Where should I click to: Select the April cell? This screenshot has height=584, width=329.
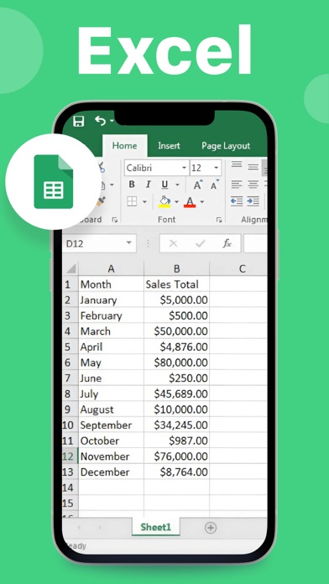tap(111, 347)
